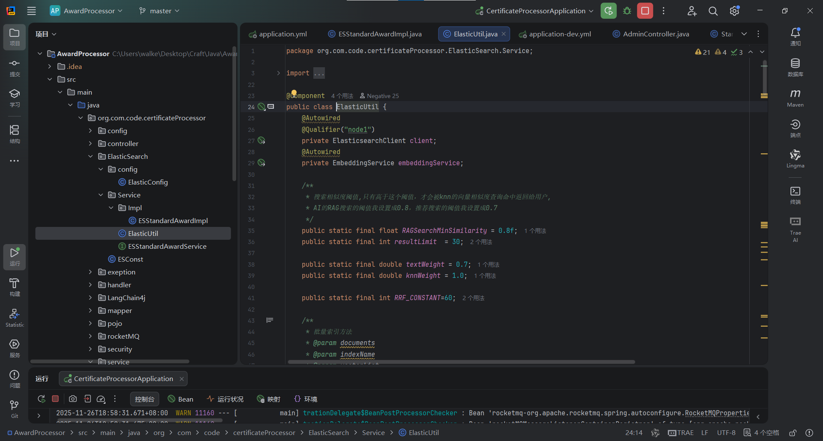Take thread dump camera icon
This screenshot has width=823, height=441.
pos(73,399)
